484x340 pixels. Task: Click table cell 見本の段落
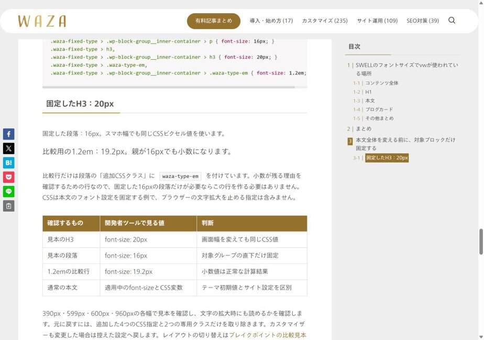71,255
